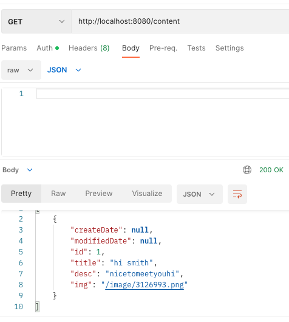Open the JSON request format dropdown
This screenshot has height=322, width=289.
pos(64,70)
